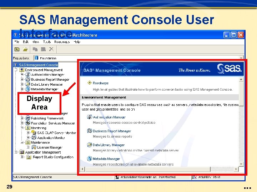Click the vertical scrollbar up arrow
The height and width of the screenshot is (192, 257).
coord(241,79)
